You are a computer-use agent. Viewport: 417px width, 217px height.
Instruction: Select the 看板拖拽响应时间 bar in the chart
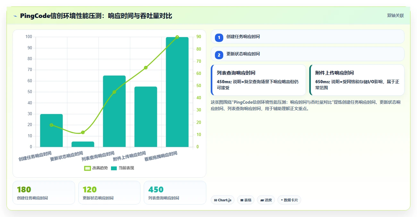[177, 92]
